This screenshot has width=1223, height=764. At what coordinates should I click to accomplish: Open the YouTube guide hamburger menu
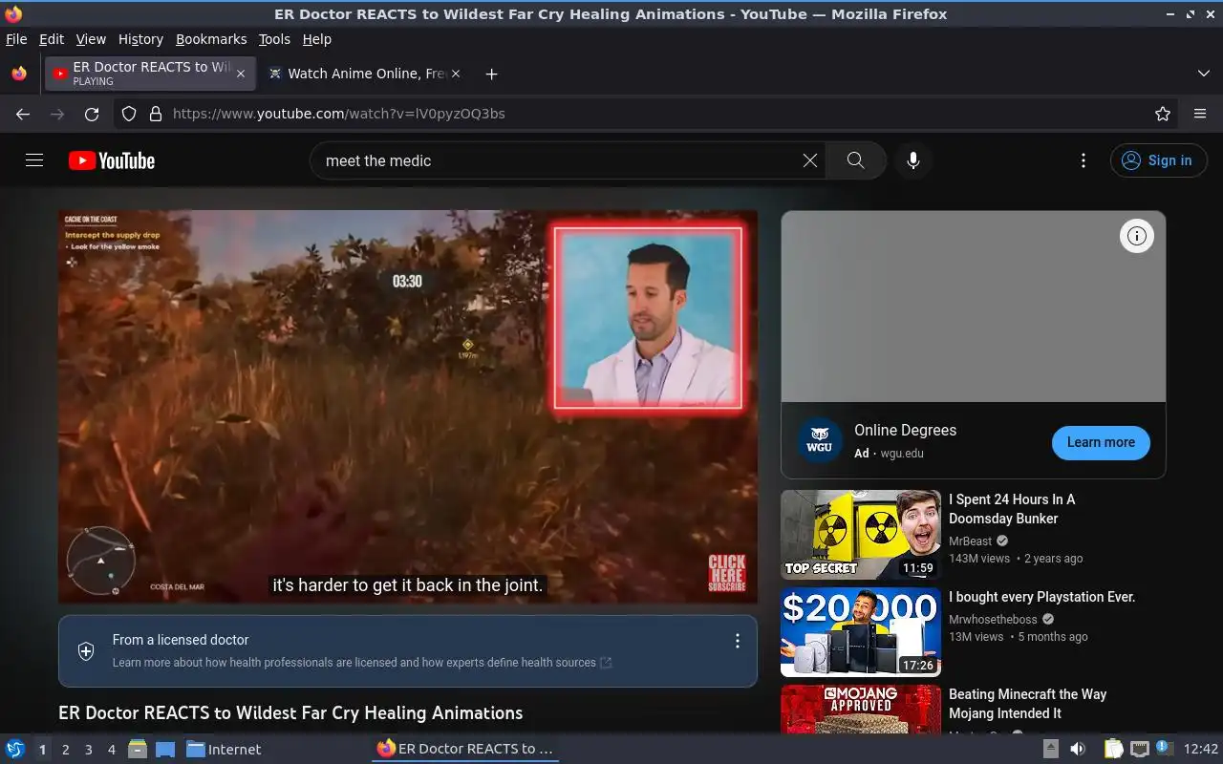click(x=34, y=160)
